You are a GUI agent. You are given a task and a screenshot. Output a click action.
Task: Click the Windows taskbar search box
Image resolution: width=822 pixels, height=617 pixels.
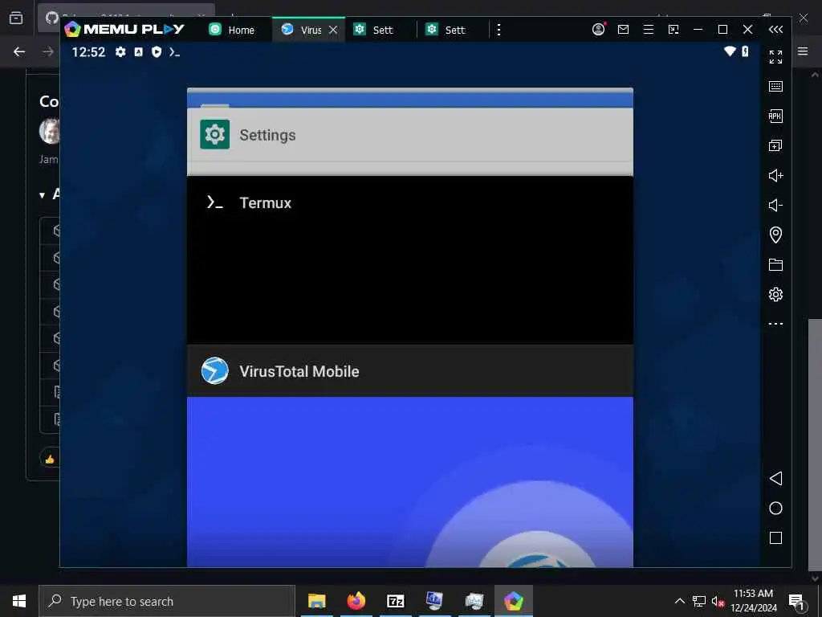167,601
